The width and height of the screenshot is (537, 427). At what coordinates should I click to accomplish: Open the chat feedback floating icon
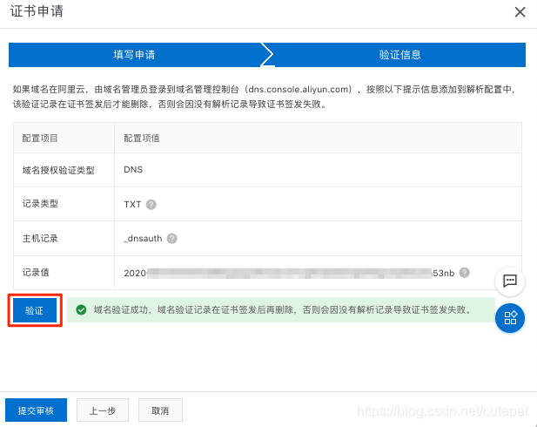tap(510, 281)
